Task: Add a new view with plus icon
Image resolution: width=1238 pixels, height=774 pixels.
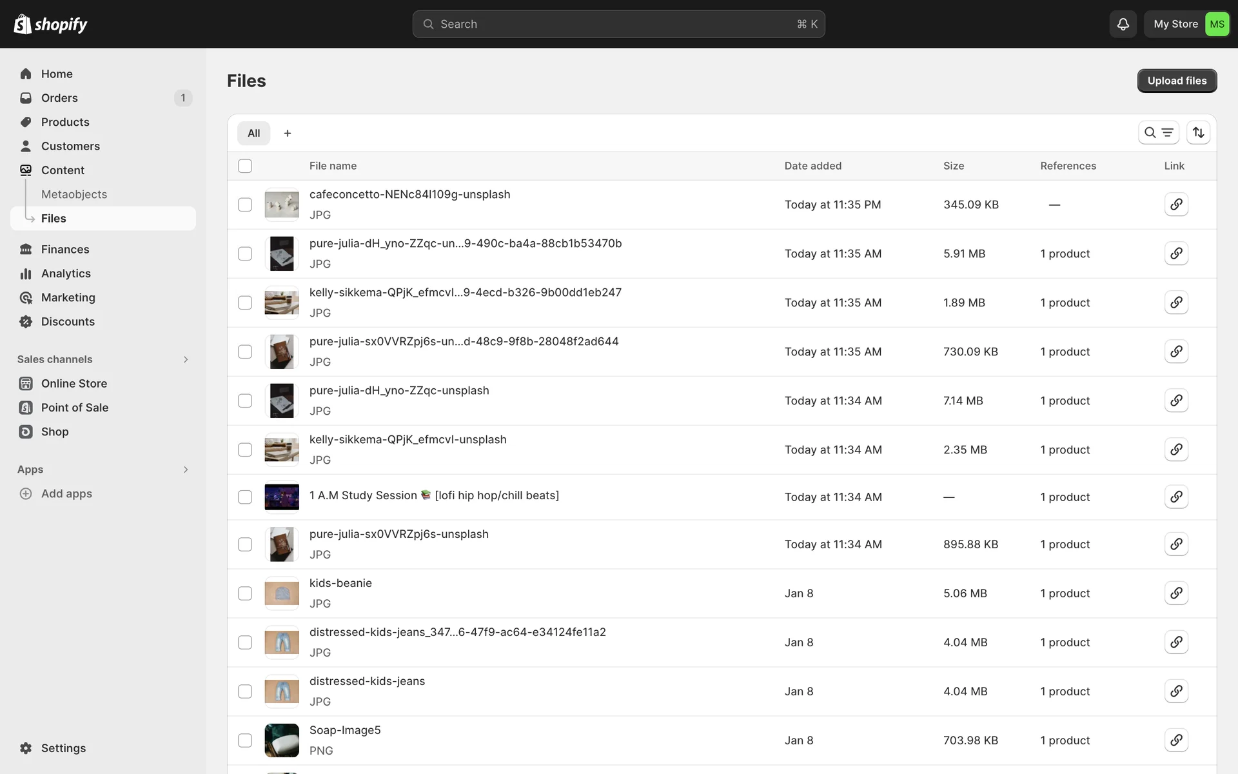Action: coord(288,133)
